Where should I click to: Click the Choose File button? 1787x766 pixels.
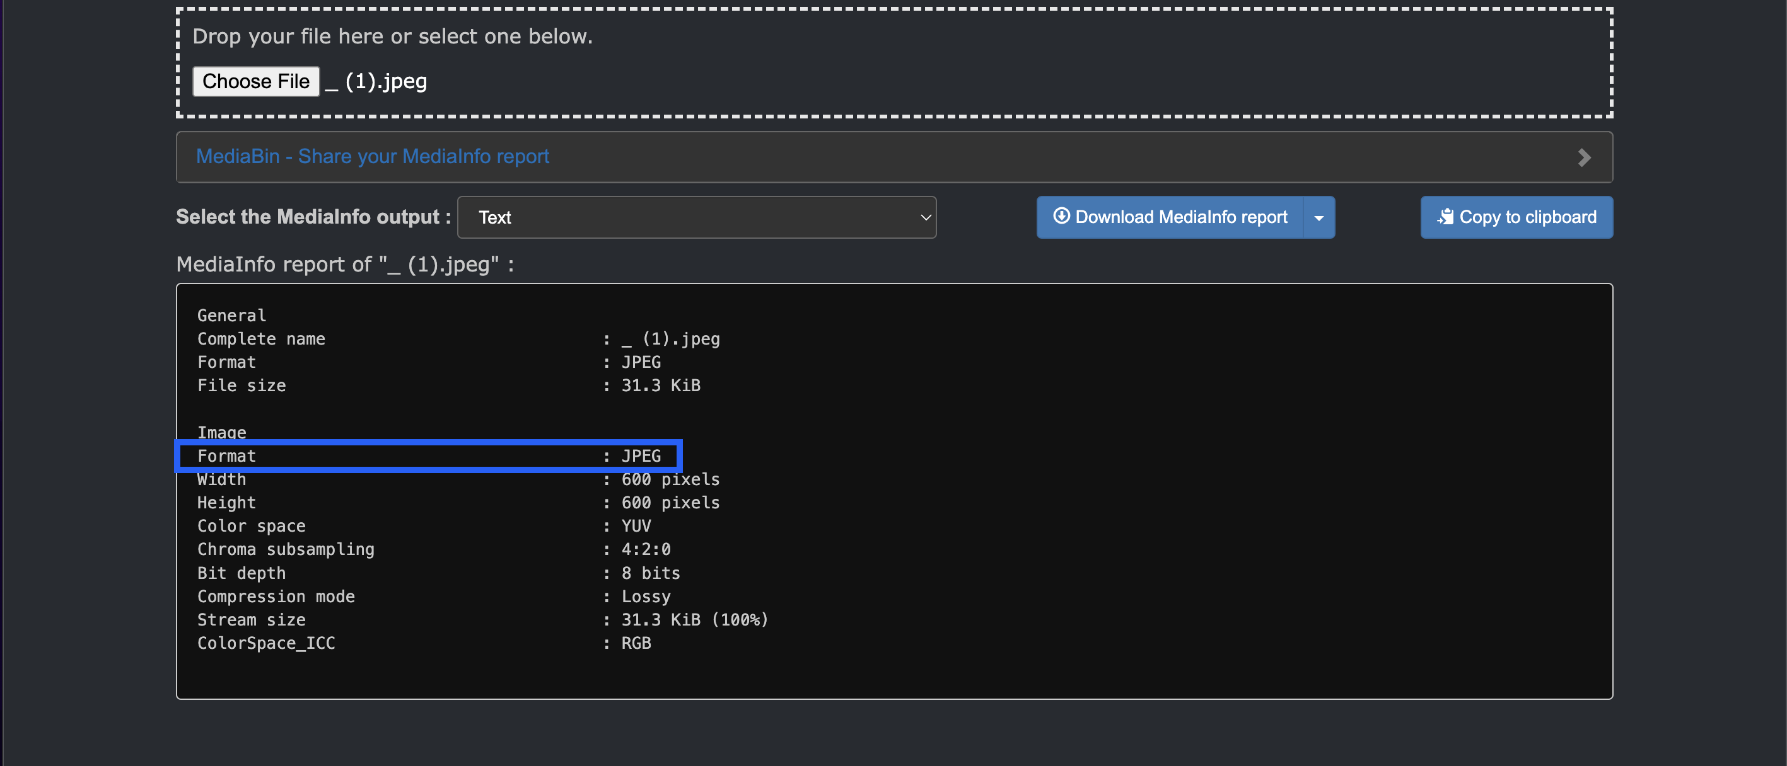point(255,81)
